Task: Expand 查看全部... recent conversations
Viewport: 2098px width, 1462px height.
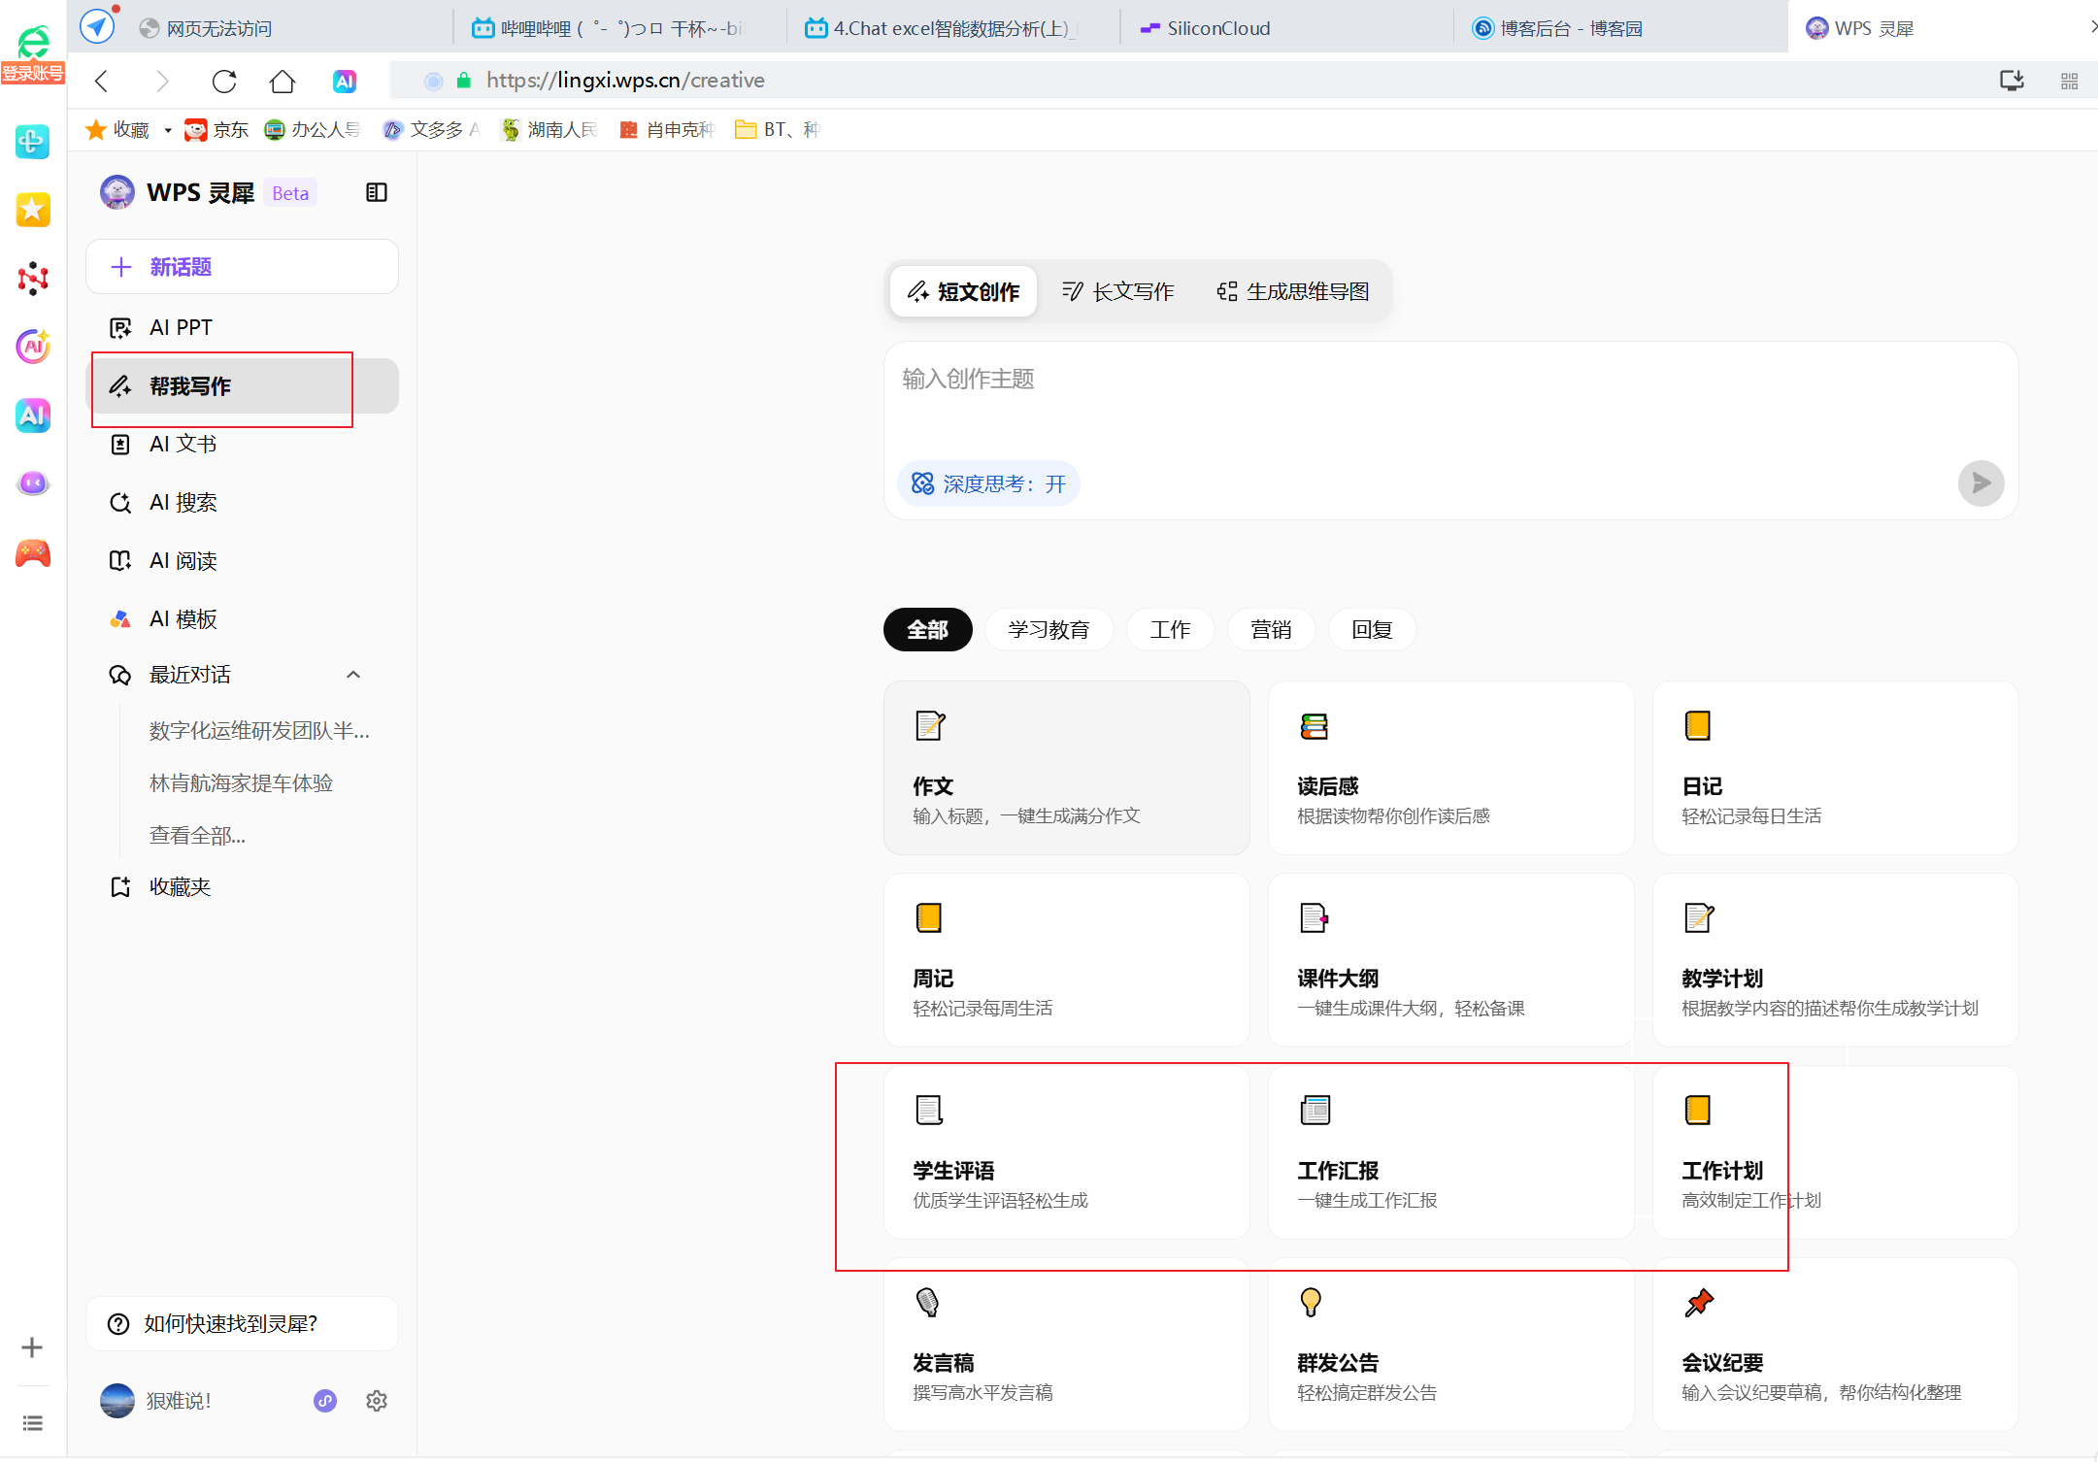Action: pos(197,835)
